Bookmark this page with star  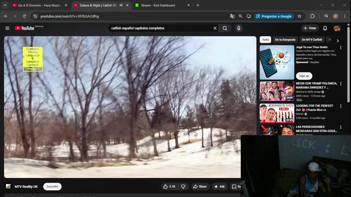pos(299,16)
